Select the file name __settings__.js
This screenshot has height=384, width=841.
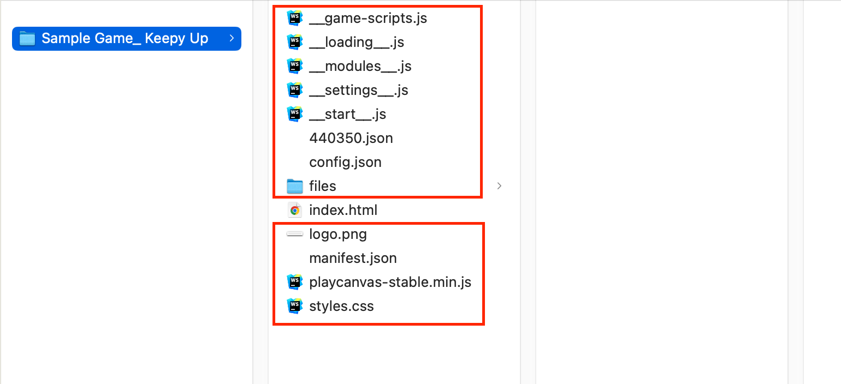[359, 90]
